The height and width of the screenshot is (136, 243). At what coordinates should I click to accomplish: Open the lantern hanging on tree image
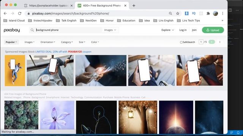click(138, 117)
